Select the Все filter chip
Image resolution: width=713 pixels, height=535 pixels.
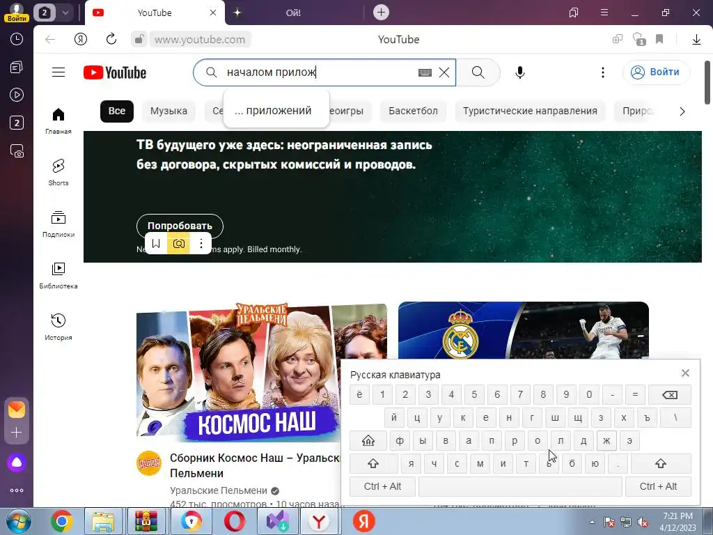coord(117,111)
